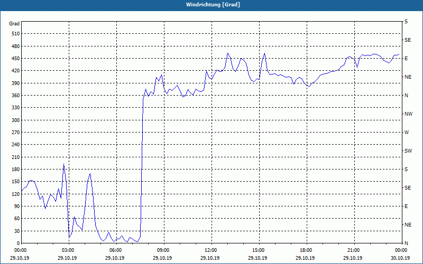This screenshot has height=264, width=423.
Task: Click the 360 y-axis value
Action: pos(16,96)
